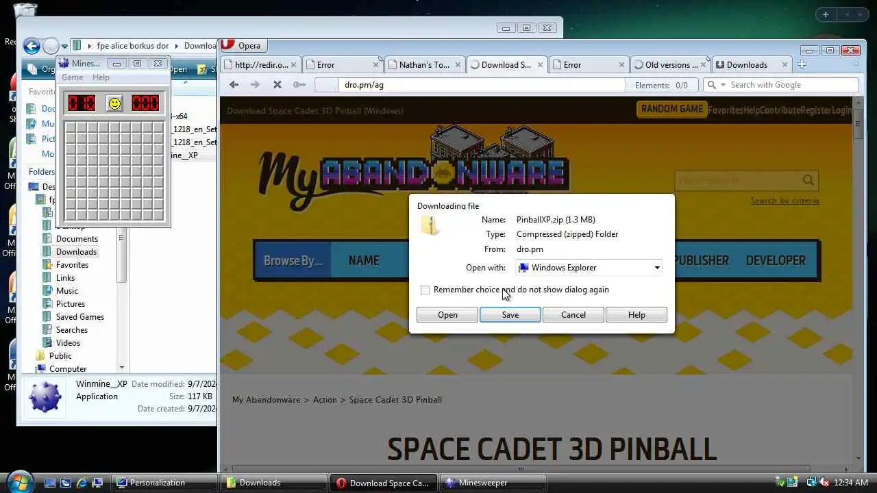Click the Action breadcrumb link
877x493 pixels.
[x=325, y=400]
